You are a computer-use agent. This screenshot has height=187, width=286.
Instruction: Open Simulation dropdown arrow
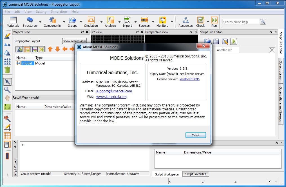[101, 22]
